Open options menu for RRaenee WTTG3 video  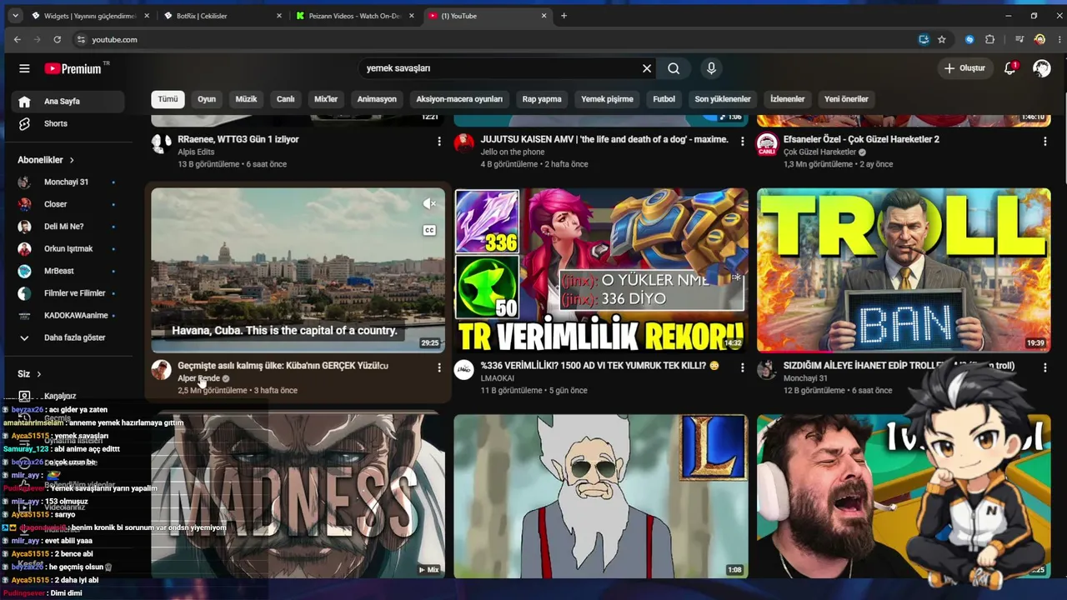tap(439, 142)
